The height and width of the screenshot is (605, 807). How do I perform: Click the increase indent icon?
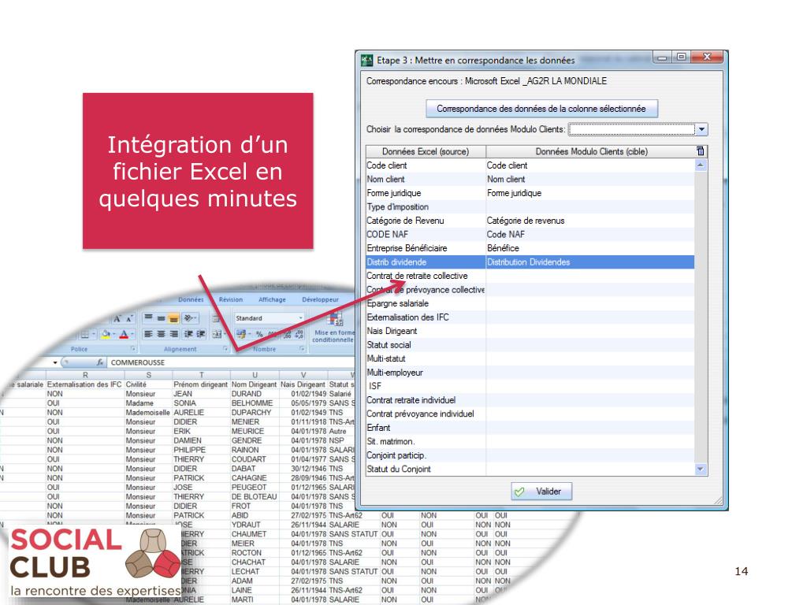click(200, 334)
